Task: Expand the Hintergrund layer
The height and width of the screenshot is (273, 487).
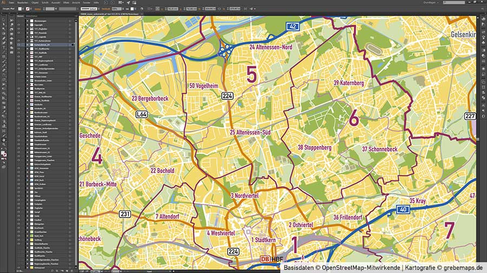Action: [x=28, y=267]
